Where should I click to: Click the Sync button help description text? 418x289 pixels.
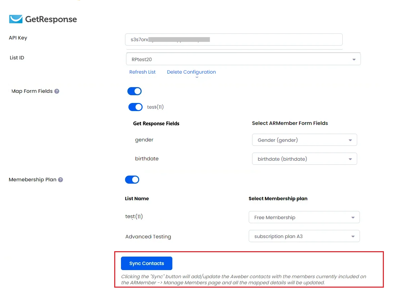point(244,280)
